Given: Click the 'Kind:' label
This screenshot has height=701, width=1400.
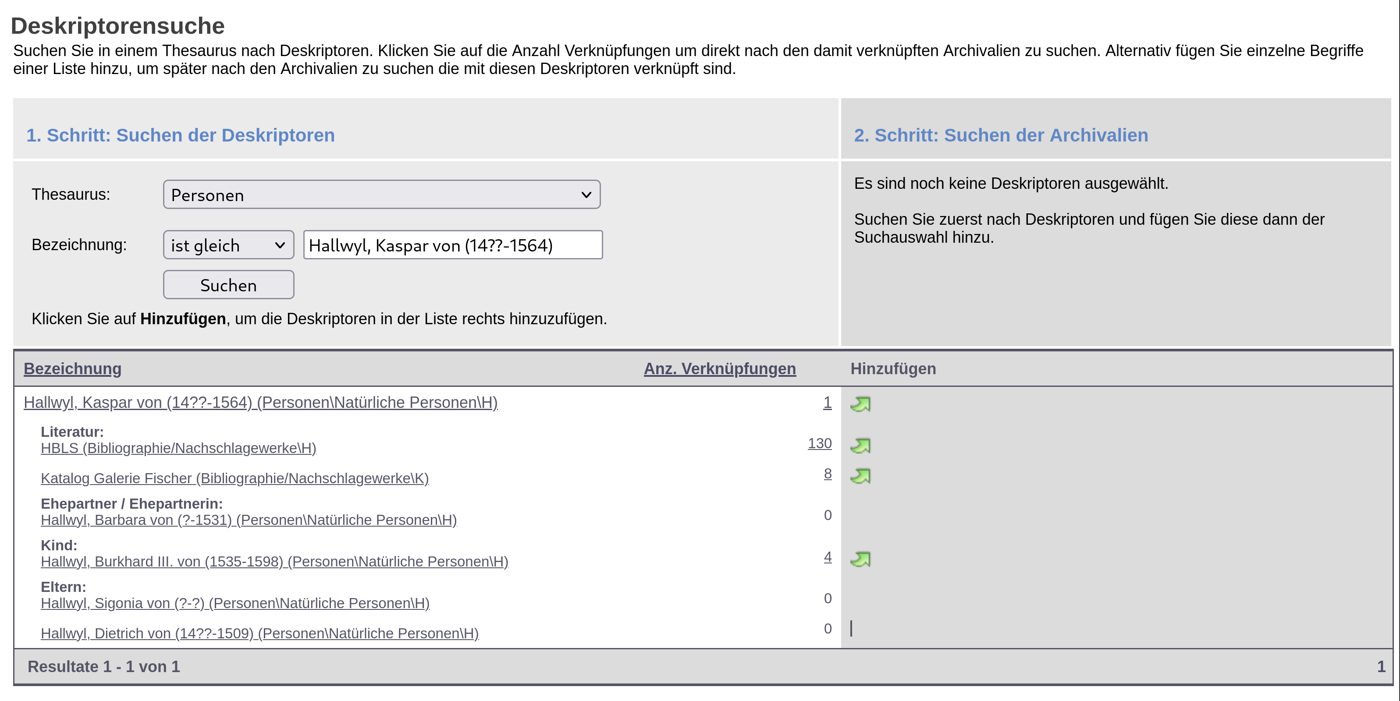Looking at the screenshot, I should (x=59, y=545).
